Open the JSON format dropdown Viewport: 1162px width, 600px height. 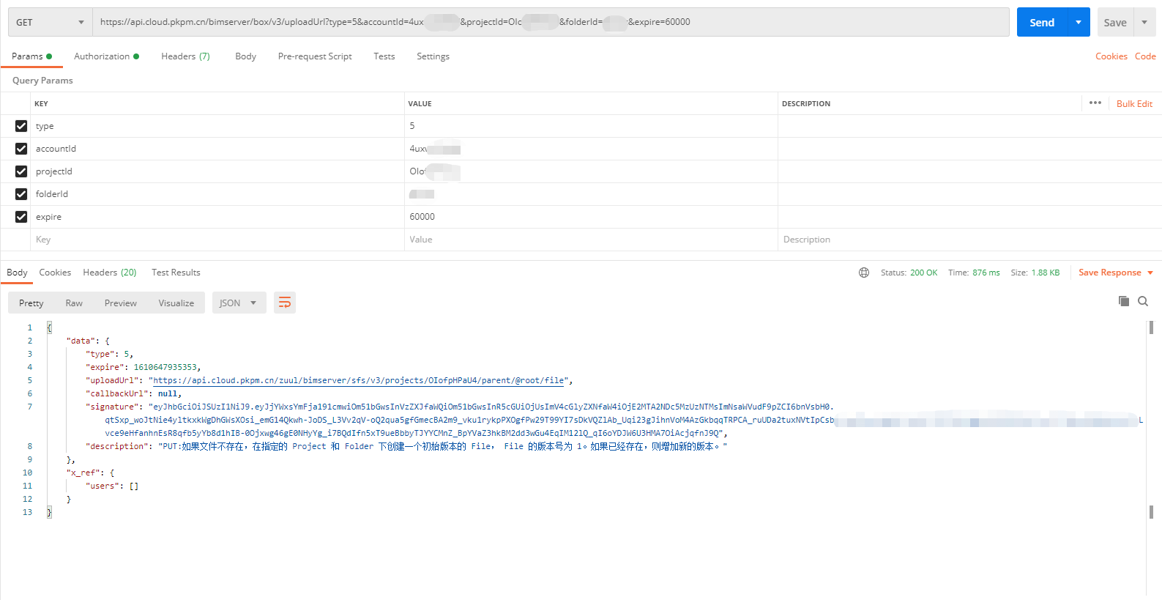(x=237, y=303)
